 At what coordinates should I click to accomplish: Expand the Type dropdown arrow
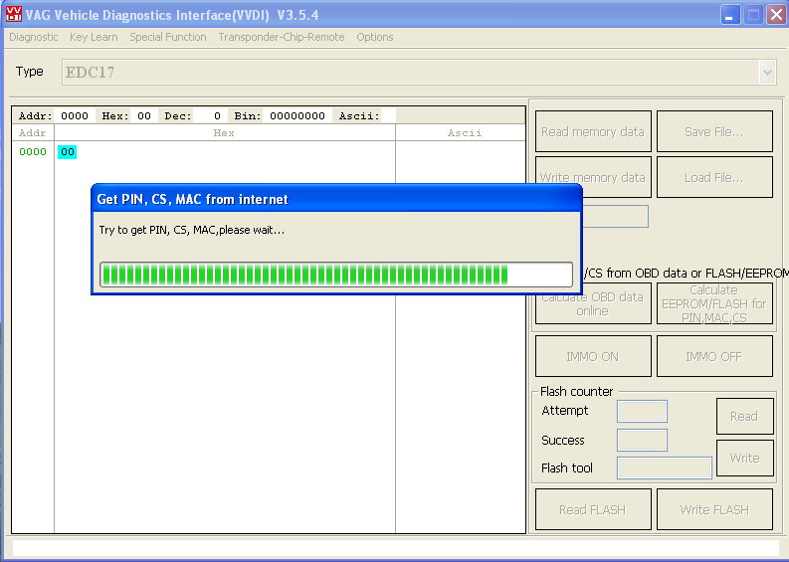[x=767, y=72]
